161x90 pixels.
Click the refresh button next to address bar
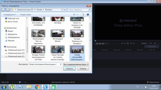pos(65,10)
